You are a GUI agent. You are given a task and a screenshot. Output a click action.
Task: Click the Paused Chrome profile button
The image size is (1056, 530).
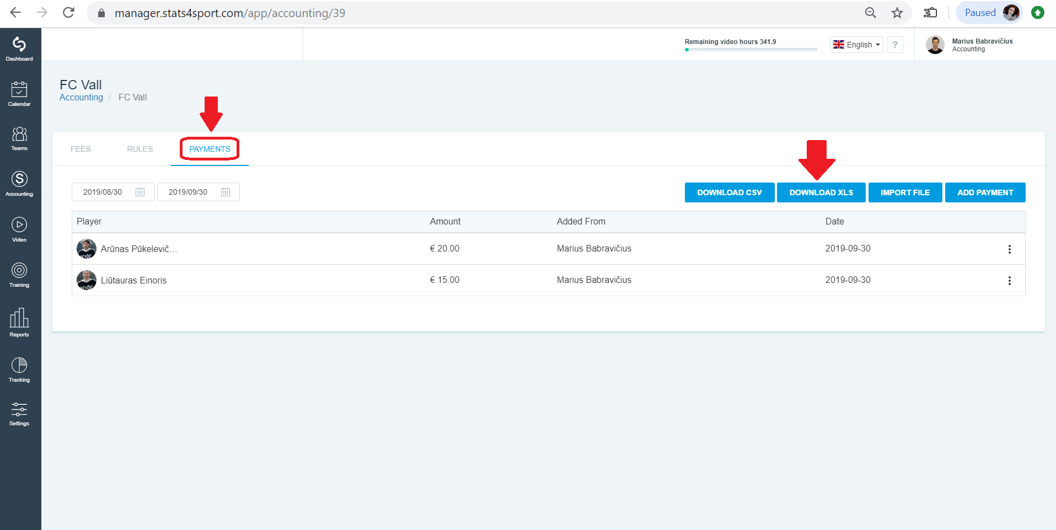point(989,13)
